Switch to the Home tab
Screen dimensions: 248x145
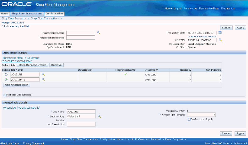pyautogui.click(x=5, y=13)
